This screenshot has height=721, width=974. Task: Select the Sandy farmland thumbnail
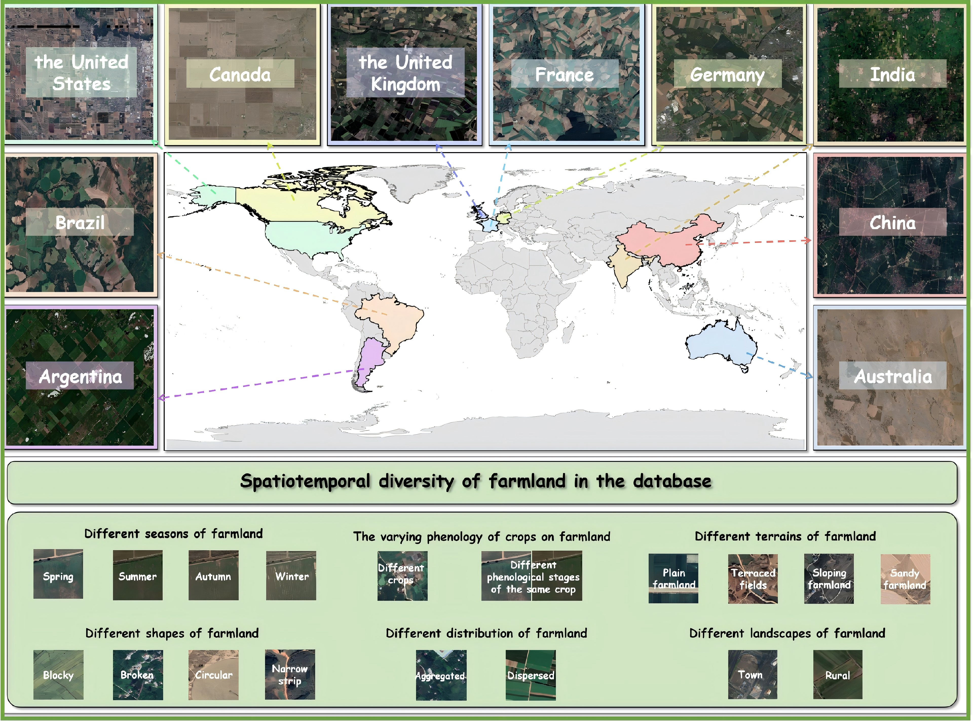coord(906,579)
